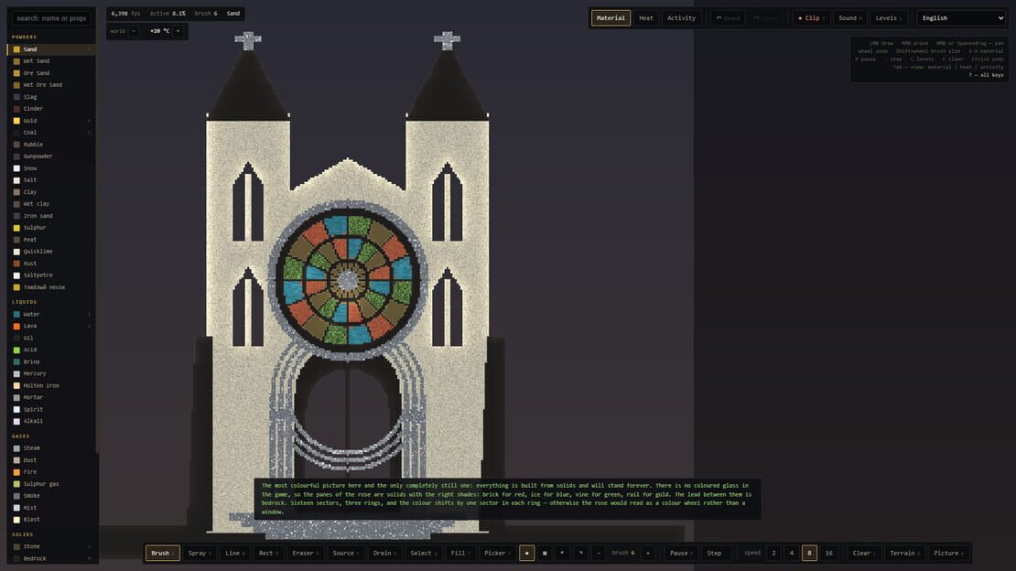Screen dimensions: 1016x571
Task: Switch to the Activity view tab
Action: [x=681, y=18]
